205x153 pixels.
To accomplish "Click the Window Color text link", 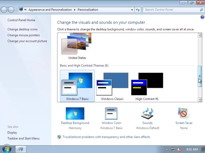I will (x=111, y=123).
